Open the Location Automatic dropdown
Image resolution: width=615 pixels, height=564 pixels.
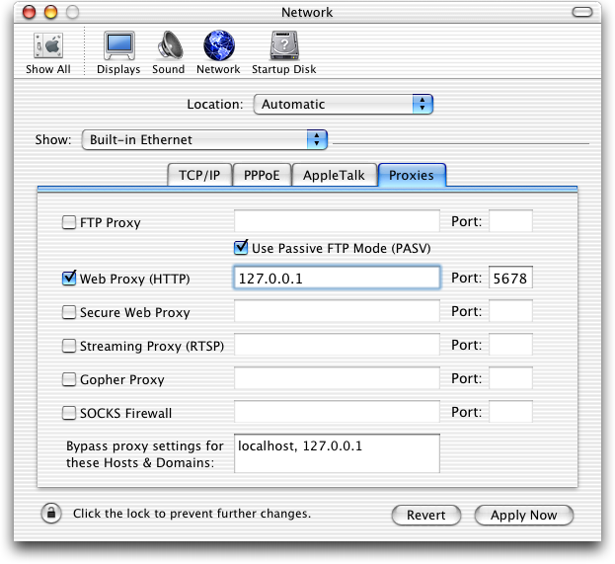pos(344,105)
